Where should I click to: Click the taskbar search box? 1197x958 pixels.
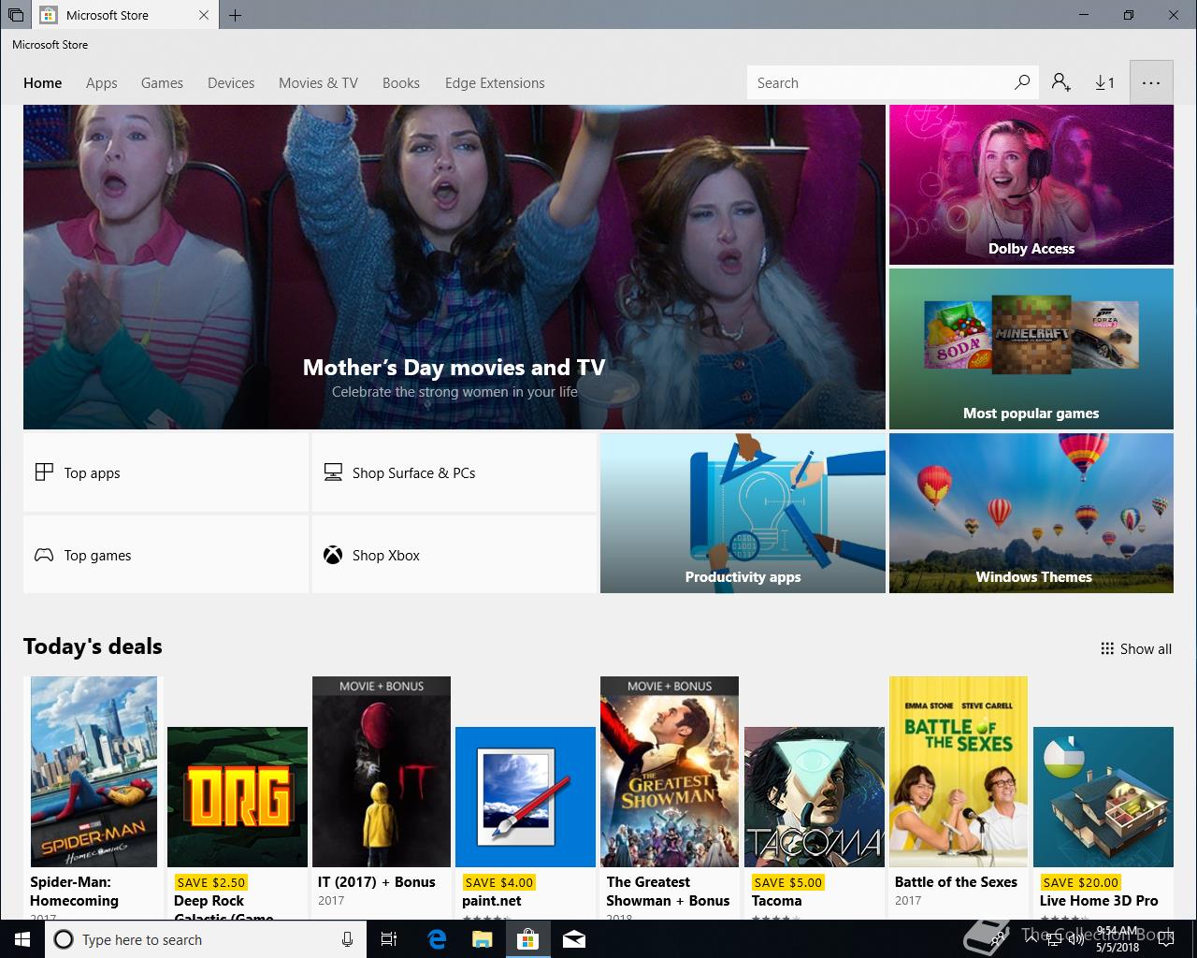coord(204,939)
